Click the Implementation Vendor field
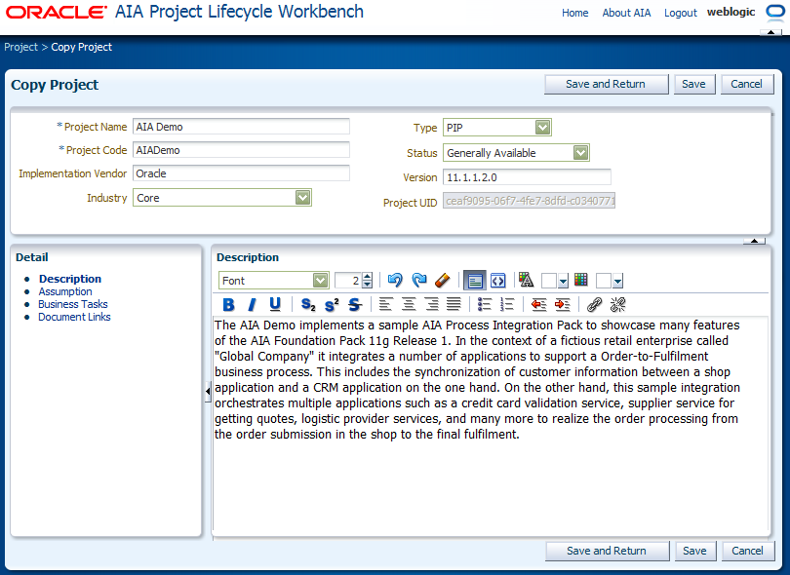This screenshot has width=790, height=575. pos(241,172)
